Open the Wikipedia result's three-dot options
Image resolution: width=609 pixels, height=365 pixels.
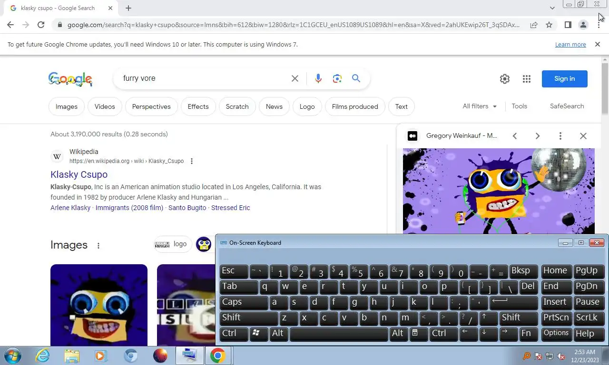(192, 161)
